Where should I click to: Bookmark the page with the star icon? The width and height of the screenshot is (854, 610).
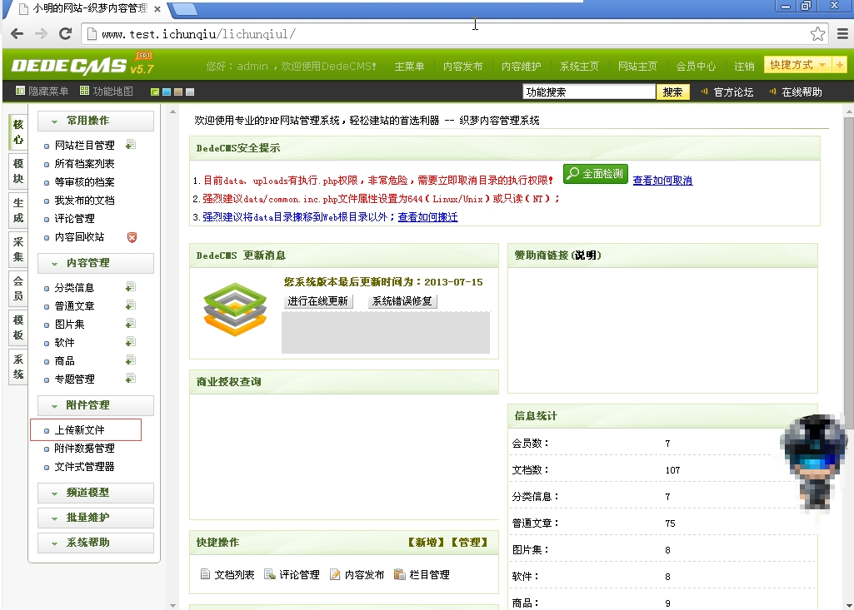(817, 34)
